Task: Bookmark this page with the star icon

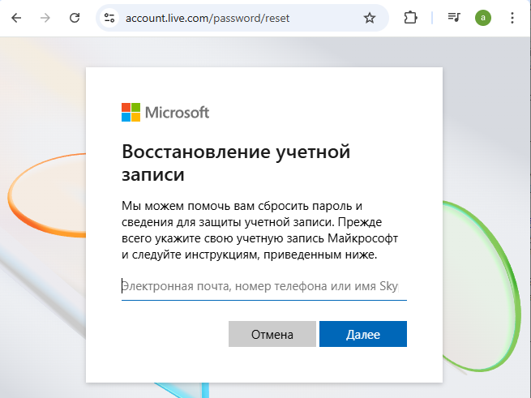Action: [x=370, y=18]
